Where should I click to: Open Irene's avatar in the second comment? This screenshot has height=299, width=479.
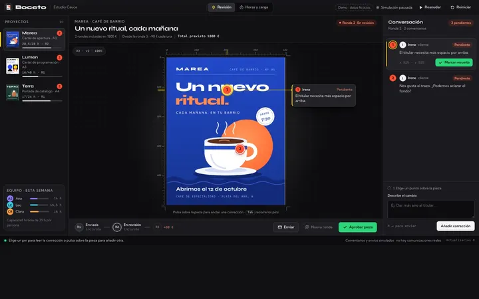pos(403,78)
